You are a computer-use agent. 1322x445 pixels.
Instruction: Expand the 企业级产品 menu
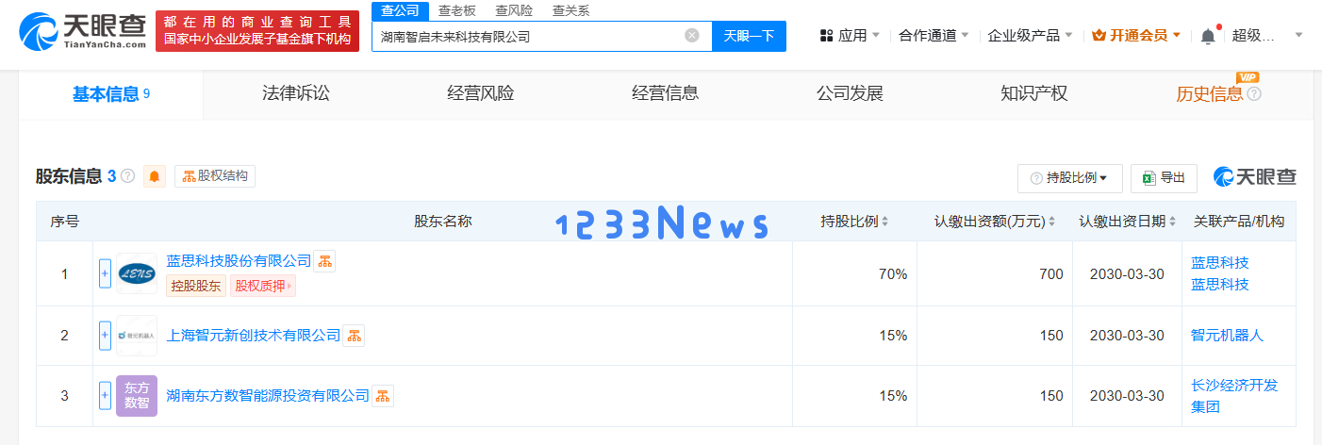click(x=1067, y=36)
